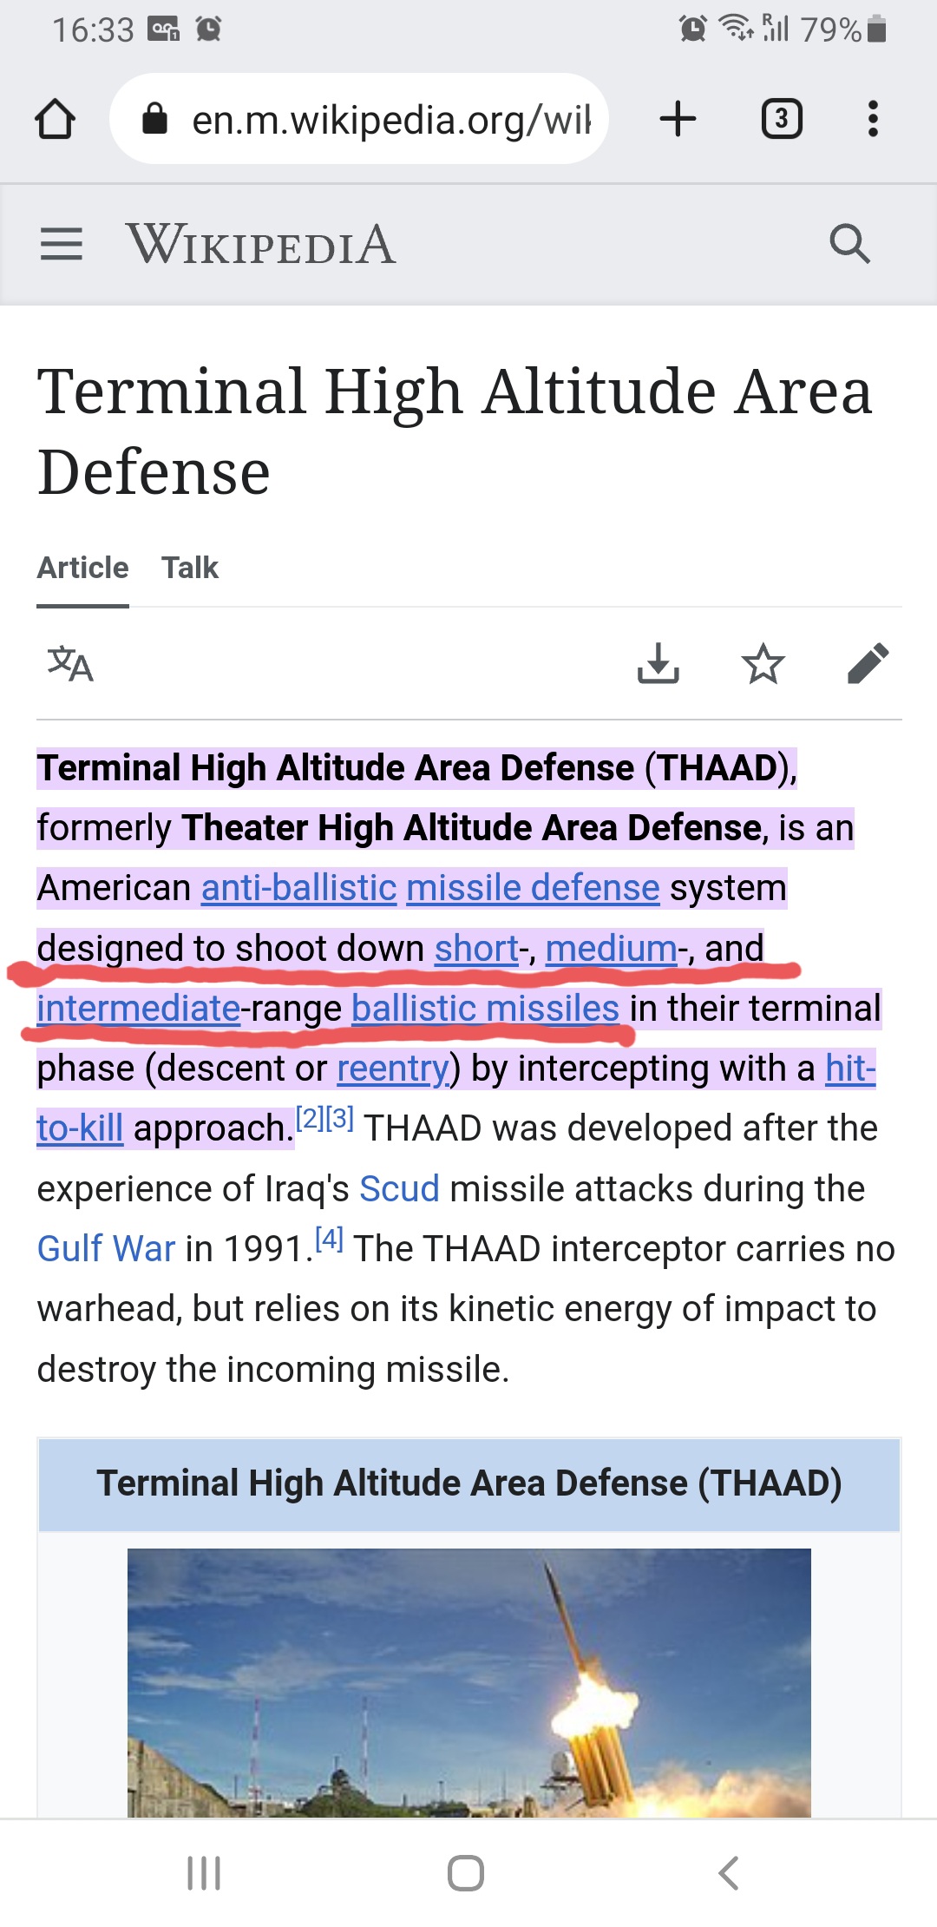The width and height of the screenshot is (937, 1927).
Task: Open a new tab with plus icon
Action: (678, 119)
